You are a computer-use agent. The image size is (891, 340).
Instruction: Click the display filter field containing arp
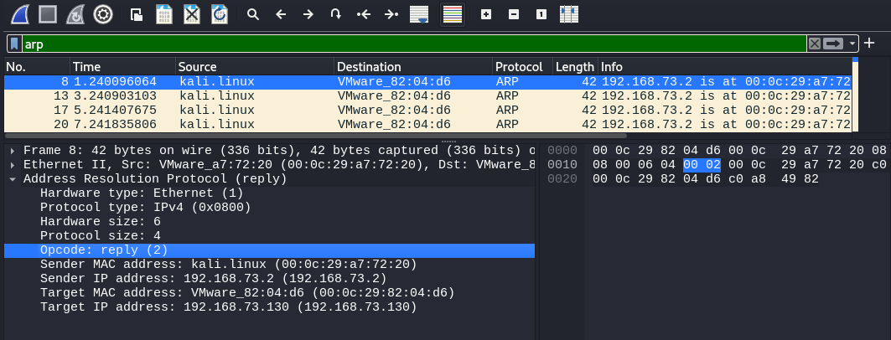point(414,44)
